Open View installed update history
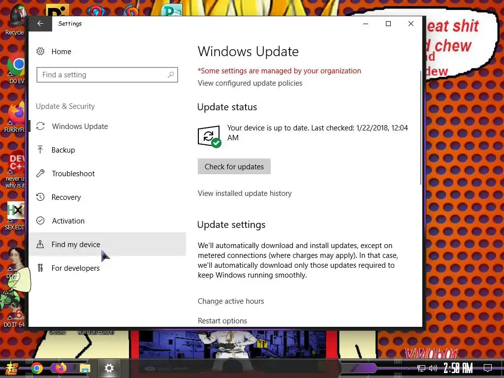The height and width of the screenshot is (378, 504). [245, 193]
